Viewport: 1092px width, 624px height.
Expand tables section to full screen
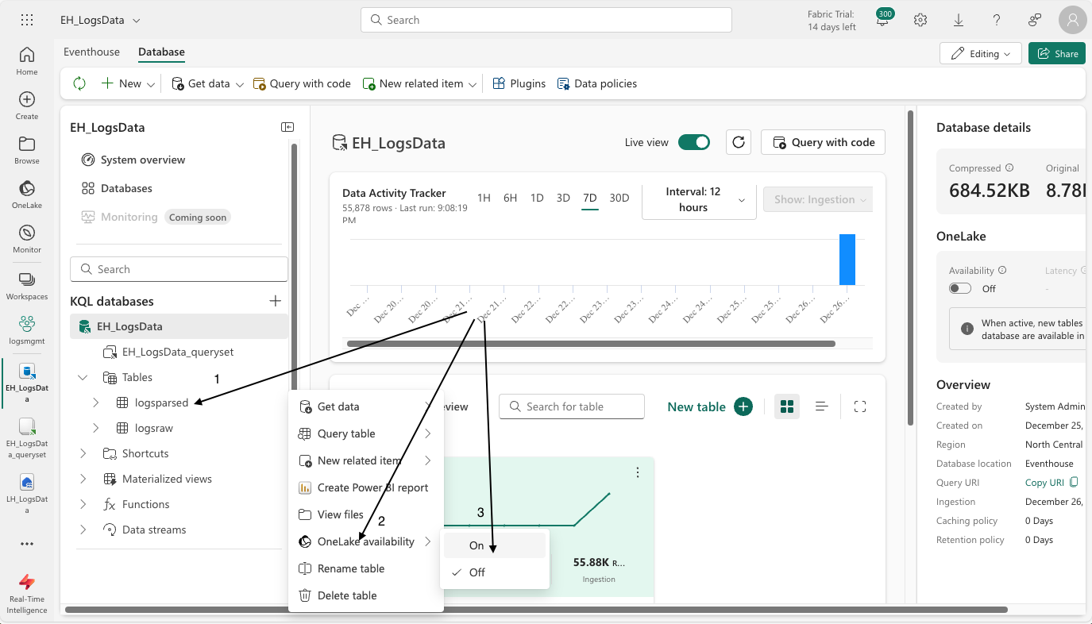coord(859,406)
